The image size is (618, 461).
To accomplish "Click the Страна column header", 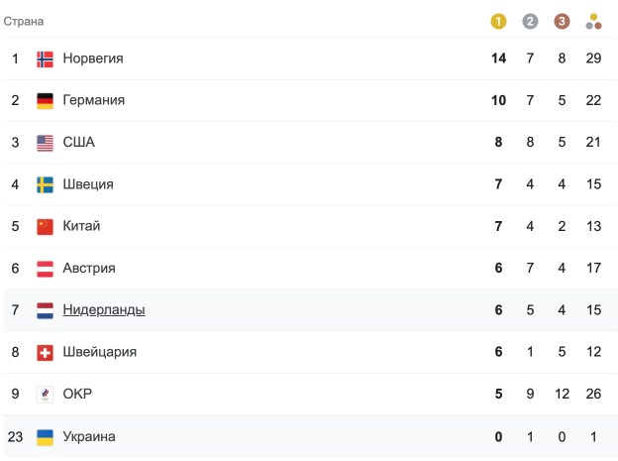I will point(24,21).
